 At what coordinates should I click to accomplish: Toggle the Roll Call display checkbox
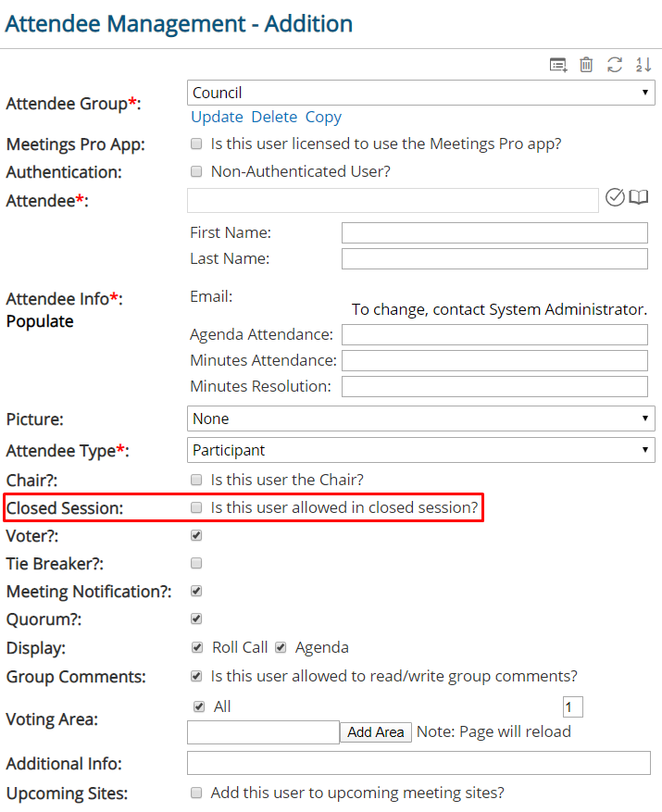point(197,647)
